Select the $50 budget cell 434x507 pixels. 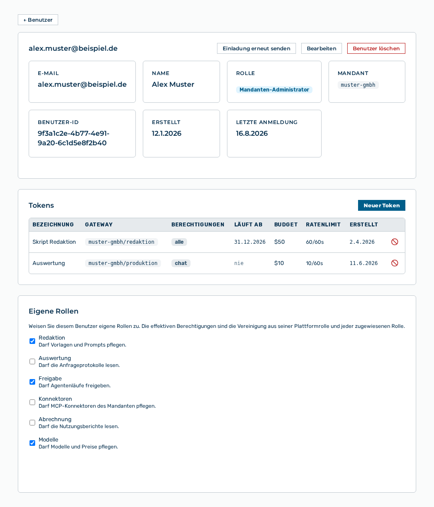click(279, 242)
